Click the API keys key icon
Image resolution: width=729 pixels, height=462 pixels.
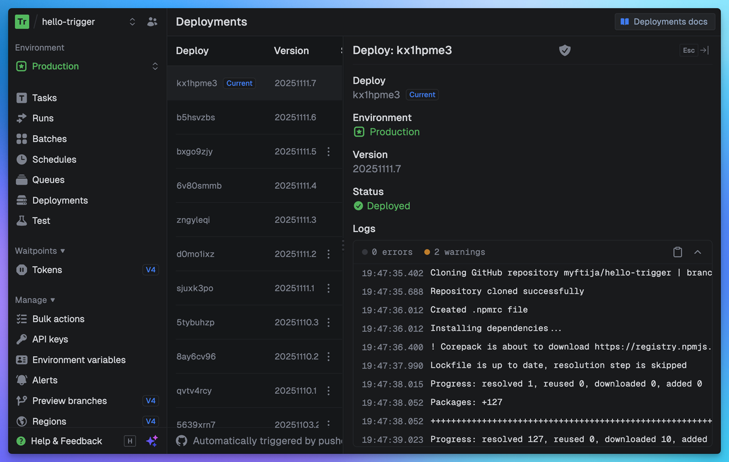(x=22, y=339)
